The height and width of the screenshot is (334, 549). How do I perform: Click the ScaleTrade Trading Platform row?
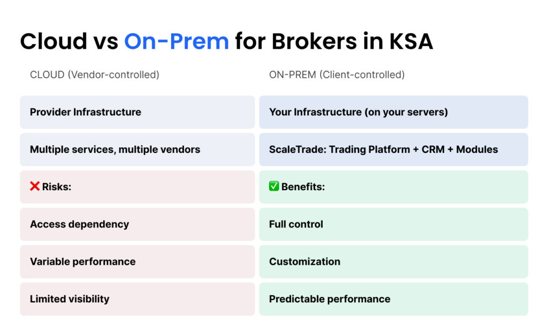(x=393, y=150)
